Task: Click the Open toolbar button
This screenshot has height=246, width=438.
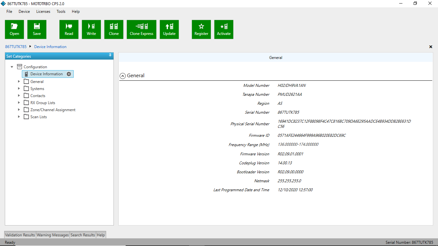Action: tap(14, 29)
